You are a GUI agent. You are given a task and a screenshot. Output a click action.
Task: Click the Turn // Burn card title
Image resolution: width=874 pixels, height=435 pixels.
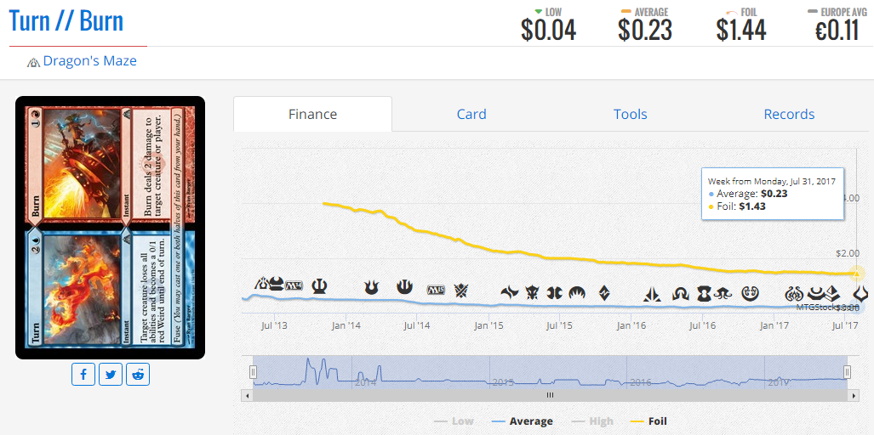tap(66, 20)
